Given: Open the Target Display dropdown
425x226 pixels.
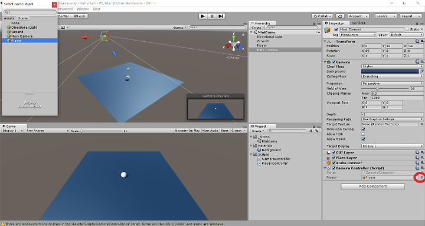Looking at the screenshot, I should coord(392,146).
